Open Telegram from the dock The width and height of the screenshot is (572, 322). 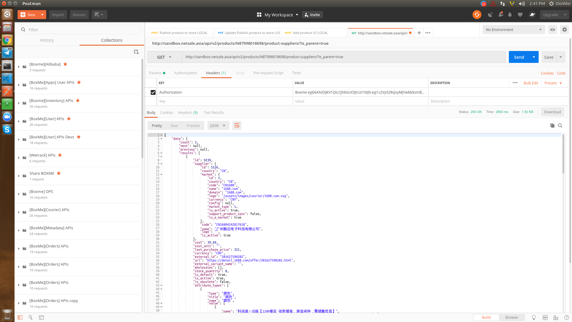click(x=7, y=53)
